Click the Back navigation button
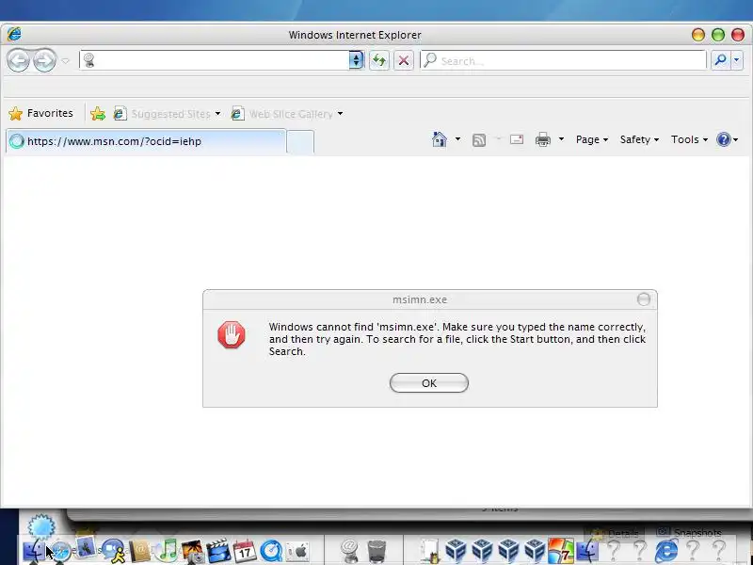This screenshot has height=565, width=753. point(18,60)
